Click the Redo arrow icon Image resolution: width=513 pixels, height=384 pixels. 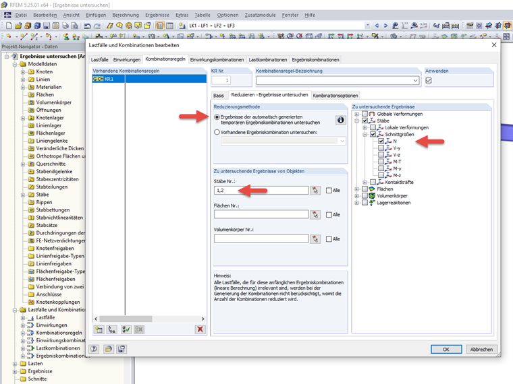[x=97, y=26]
